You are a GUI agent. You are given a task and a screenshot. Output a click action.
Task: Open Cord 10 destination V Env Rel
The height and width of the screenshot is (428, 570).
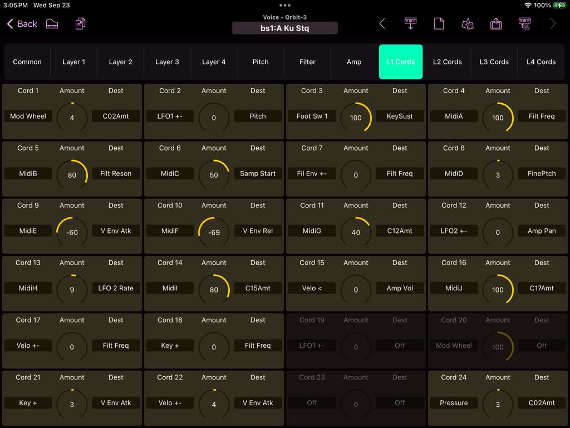coord(258,231)
